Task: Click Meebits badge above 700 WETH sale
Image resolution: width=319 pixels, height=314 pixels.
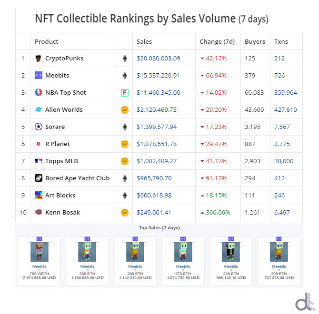Action: (39, 239)
